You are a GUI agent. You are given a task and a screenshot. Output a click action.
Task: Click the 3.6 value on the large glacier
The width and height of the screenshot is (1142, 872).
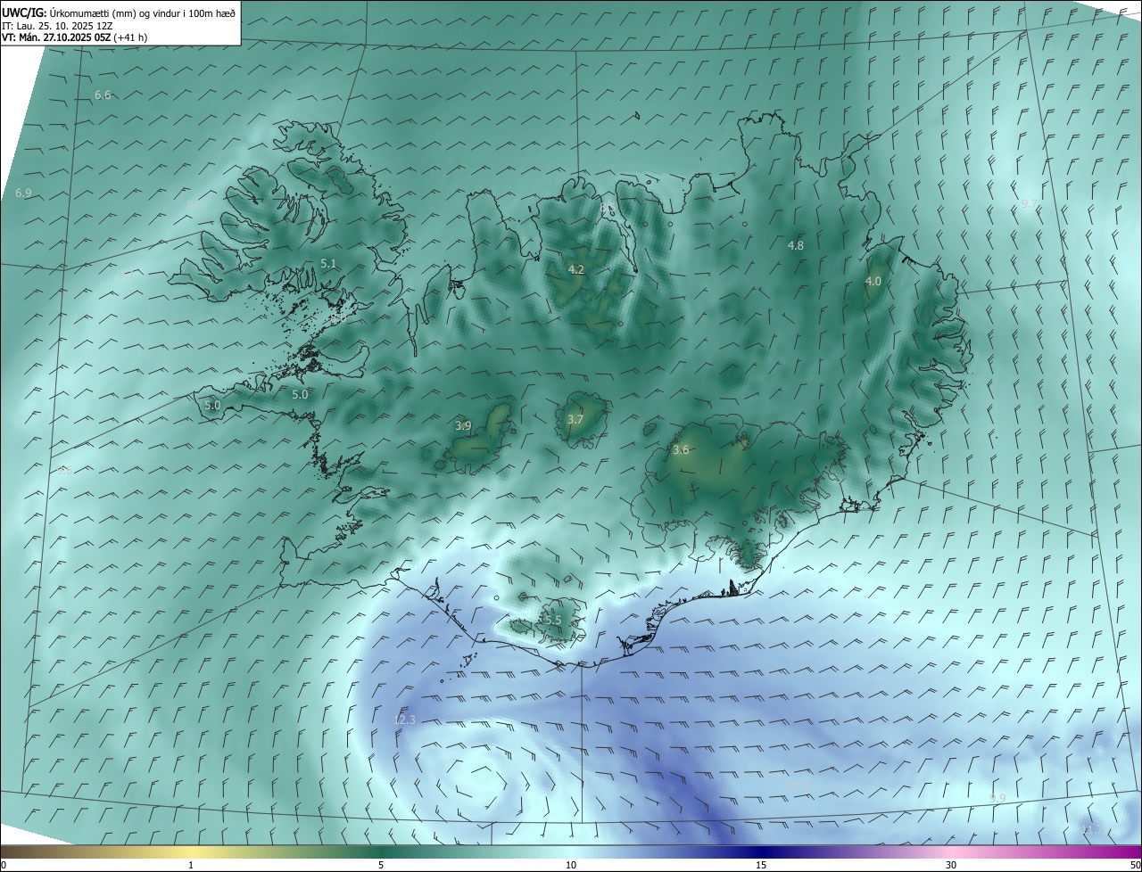click(x=681, y=450)
